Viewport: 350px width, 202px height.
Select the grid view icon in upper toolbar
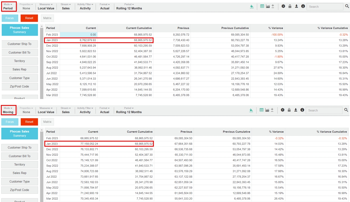pos(262,6)
